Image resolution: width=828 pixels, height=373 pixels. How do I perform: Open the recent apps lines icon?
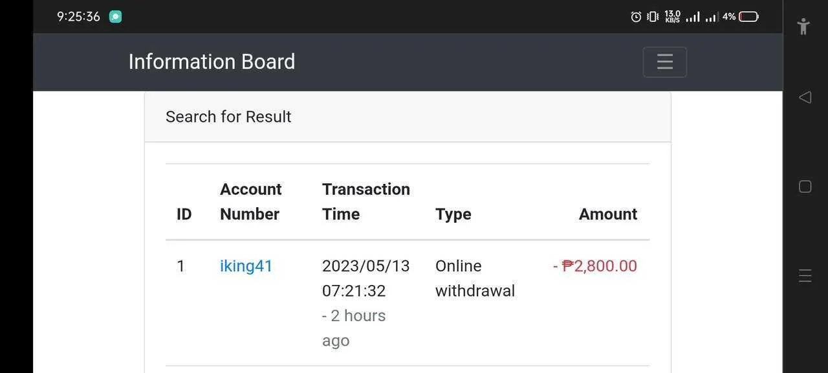805,276
